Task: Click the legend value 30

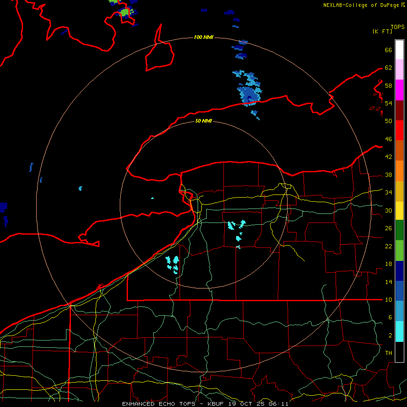Action: click(388, 210)
